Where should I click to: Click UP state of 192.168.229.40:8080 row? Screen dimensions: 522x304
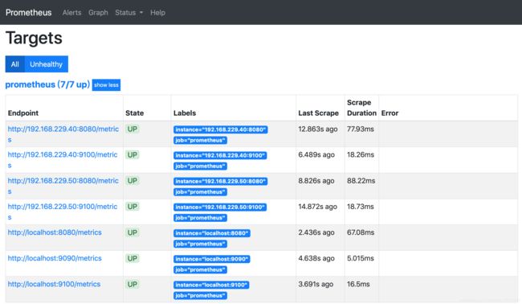(133, 129)
